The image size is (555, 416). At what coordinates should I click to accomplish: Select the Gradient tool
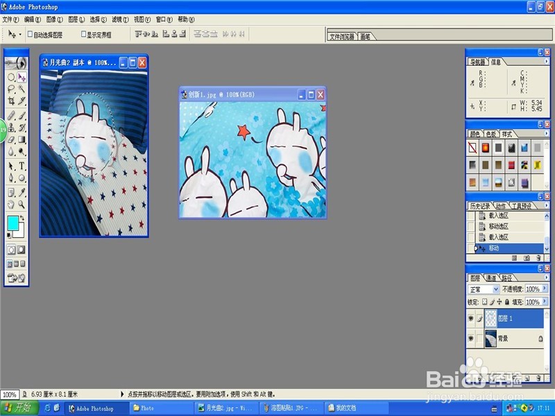pyautogui.click(x=22, y=140)
